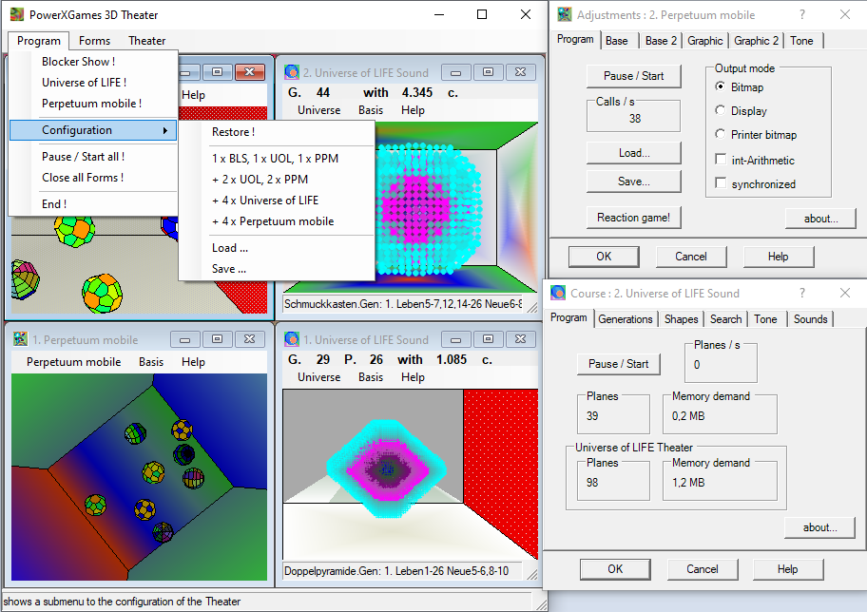This screenshot has width=867, height=612.
Task: Click Pause / Start in the Course dialog
Action: coord(618,364)
